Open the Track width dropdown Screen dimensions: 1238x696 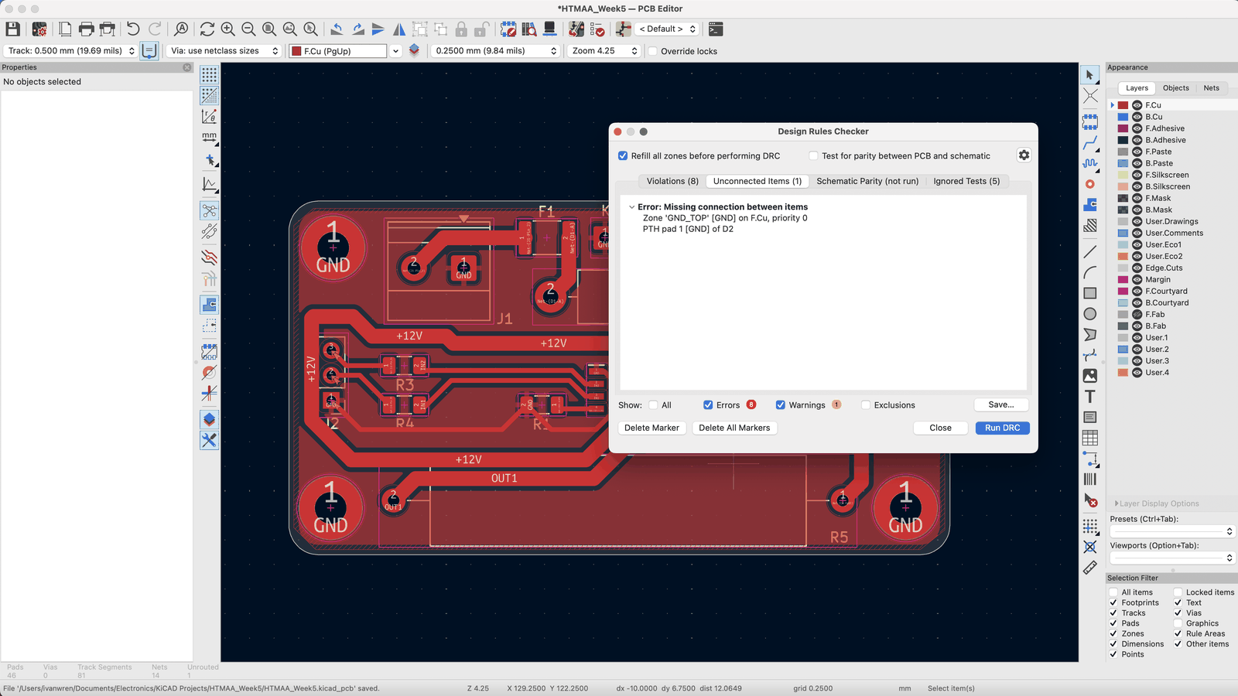70,51
